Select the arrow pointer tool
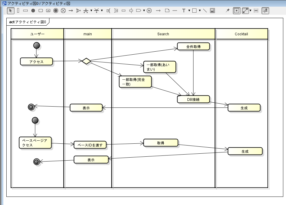 pos(11,11)
